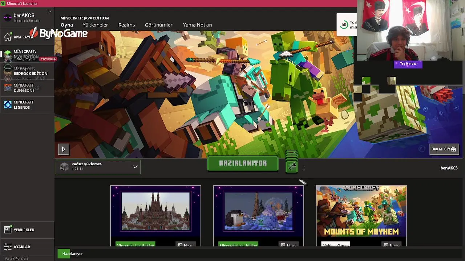Click the Minecraft Launcher title bar icon
465x261 pixels.
coord(3,3)
